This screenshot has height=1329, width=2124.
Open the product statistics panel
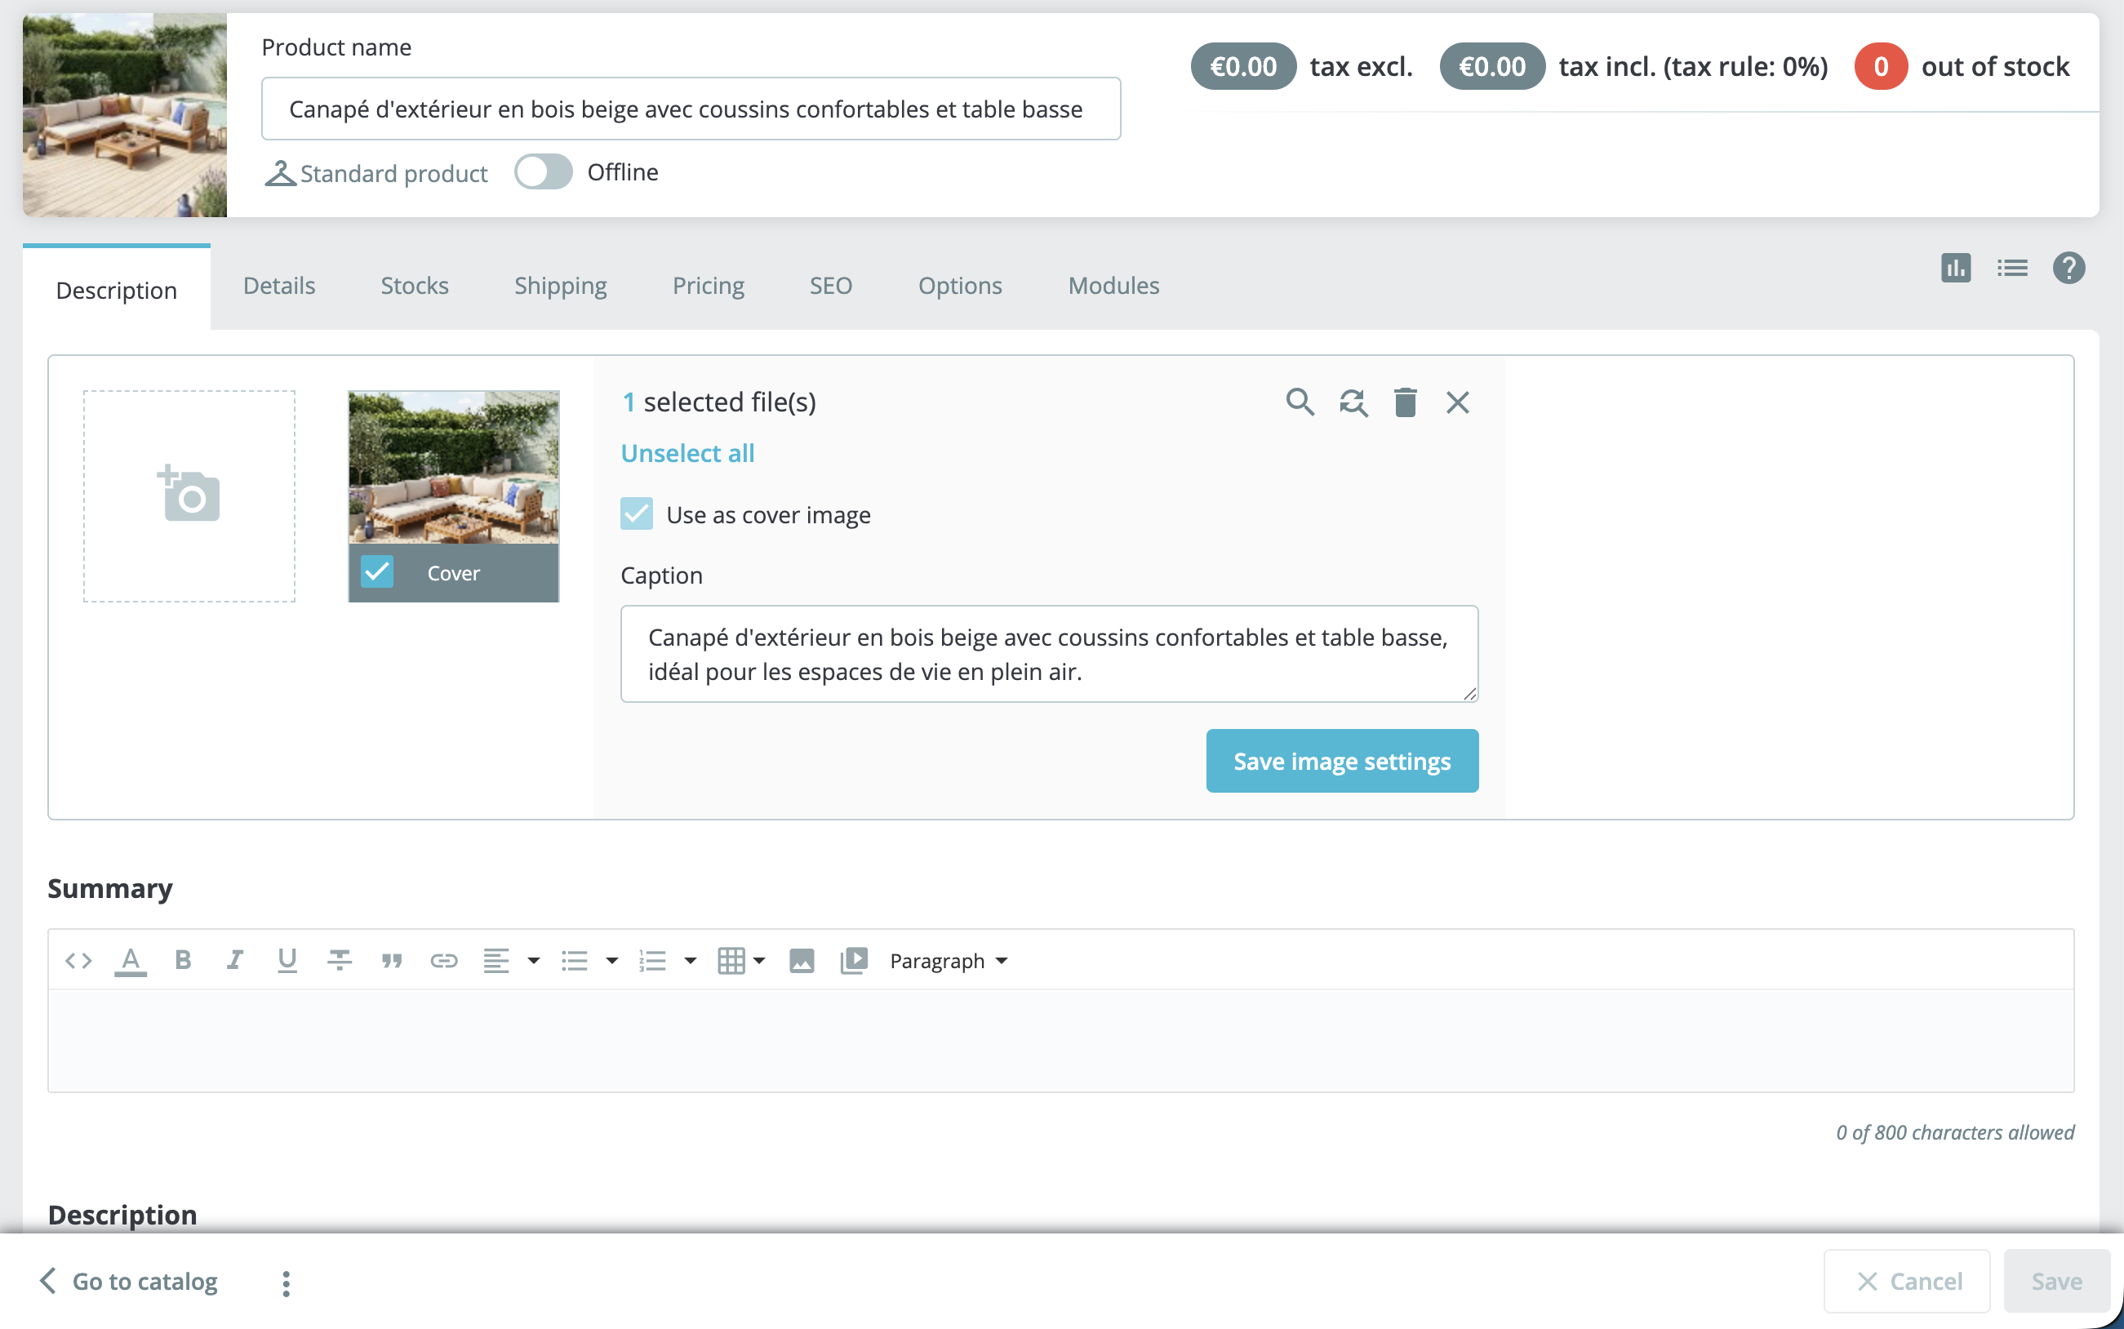(1954, 268)
